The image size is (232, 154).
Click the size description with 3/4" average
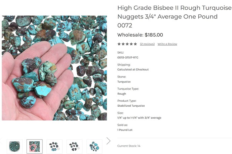[x=139, y=118]
